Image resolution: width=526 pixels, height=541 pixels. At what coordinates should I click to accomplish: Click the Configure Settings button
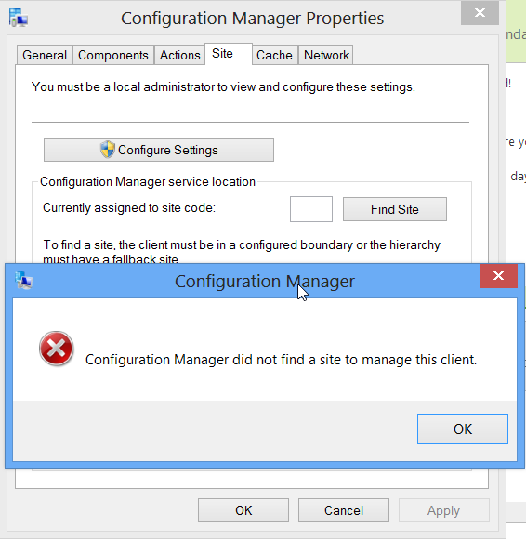(159, 150)
